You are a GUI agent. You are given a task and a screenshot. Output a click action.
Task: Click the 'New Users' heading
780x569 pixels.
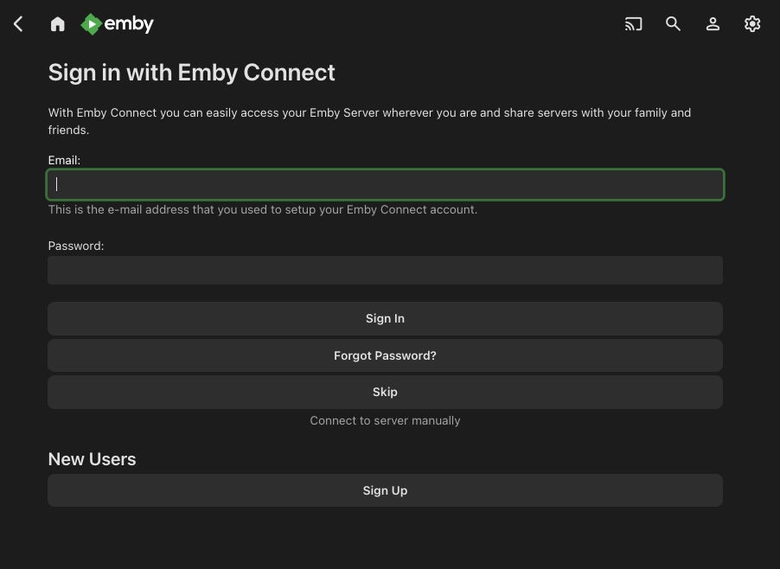[92, 459]
